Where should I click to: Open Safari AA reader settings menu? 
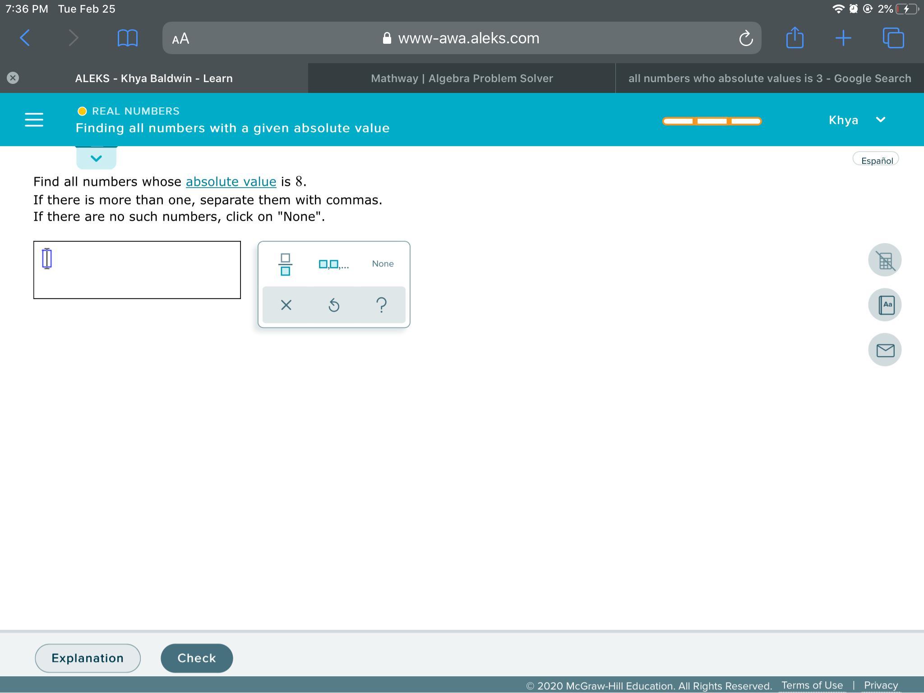[x=180, y=39]
